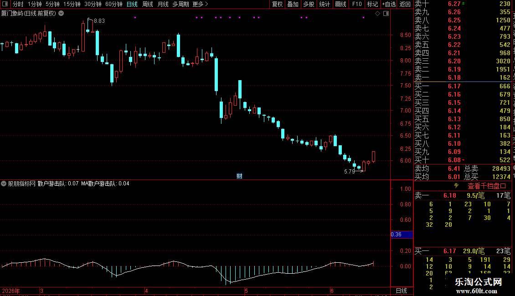Click the 2026年 year label on the time axis
The width and height of the screenshot is (515, 296).
click(x=11, y=291)
